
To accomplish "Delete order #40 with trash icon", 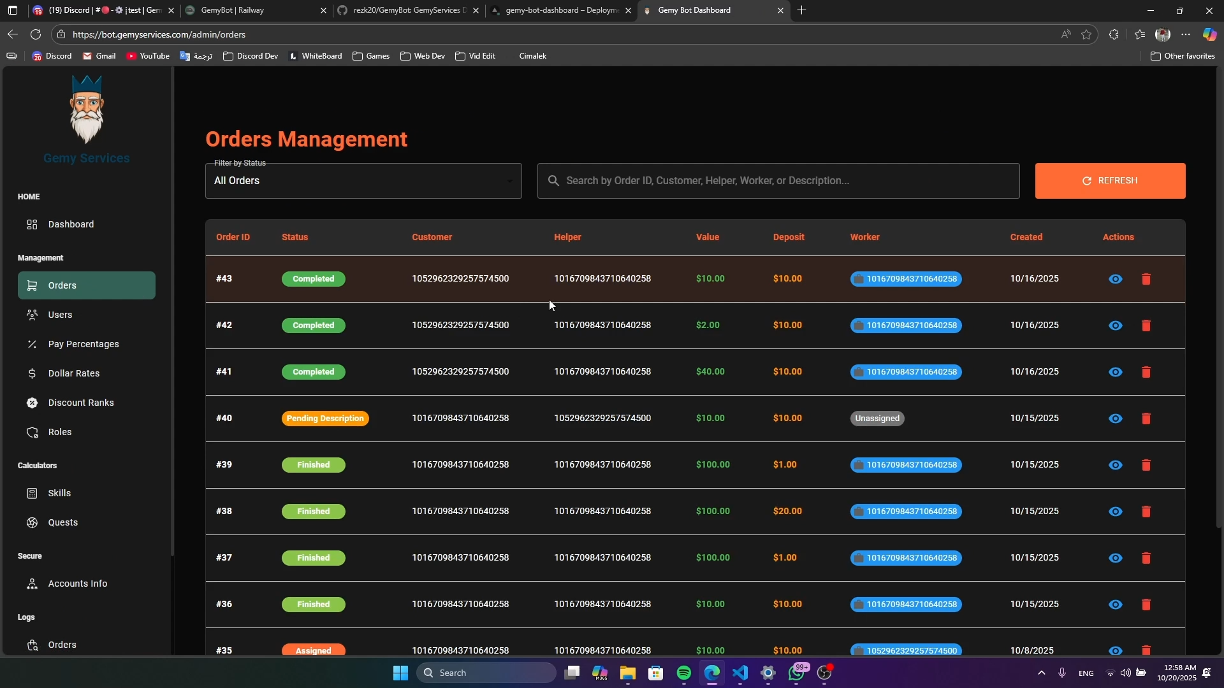I will (x=1146, y=419).
